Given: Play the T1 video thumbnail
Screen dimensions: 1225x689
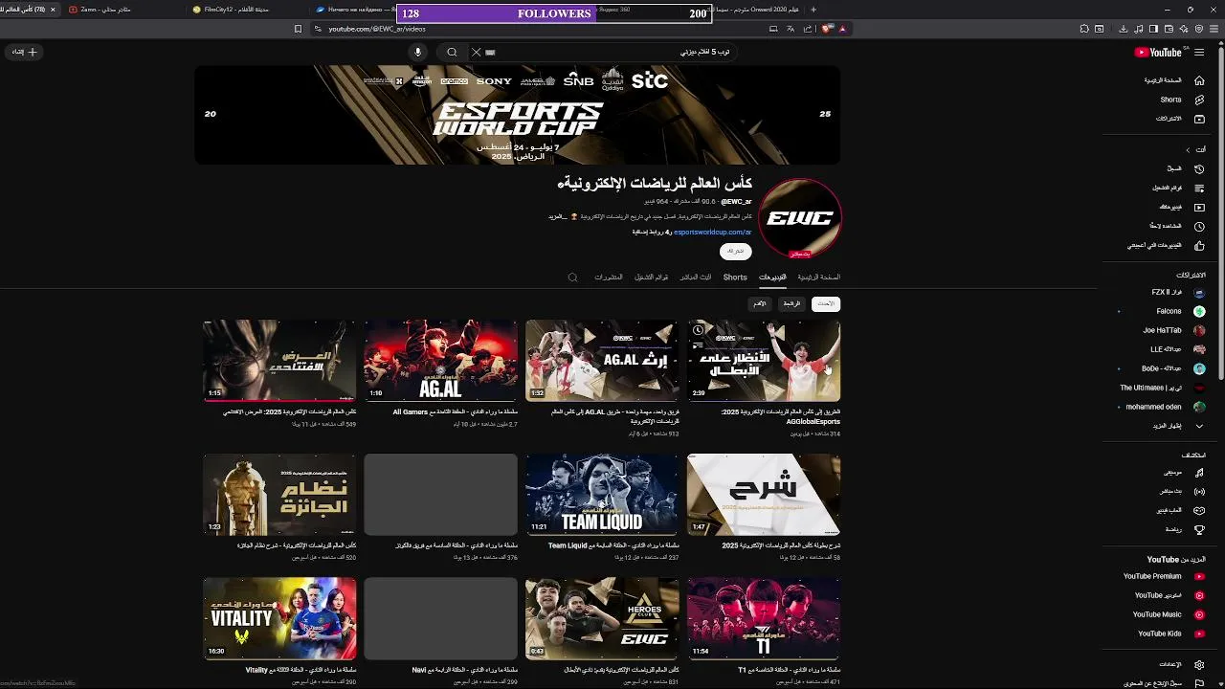Looking at the screenshot, I should (764, 618).
